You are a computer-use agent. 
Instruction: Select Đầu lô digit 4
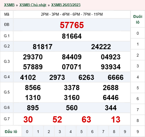click(x=71, y=132)
